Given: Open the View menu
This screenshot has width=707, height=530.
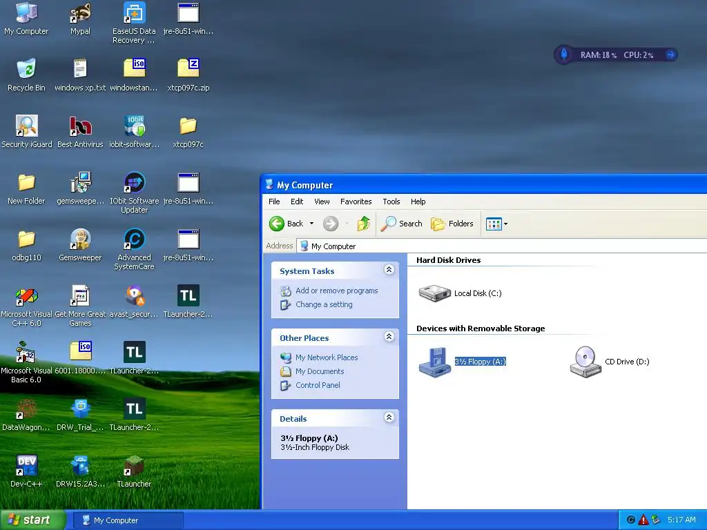Looking at the screenshot, I should (x=322, y=202).
